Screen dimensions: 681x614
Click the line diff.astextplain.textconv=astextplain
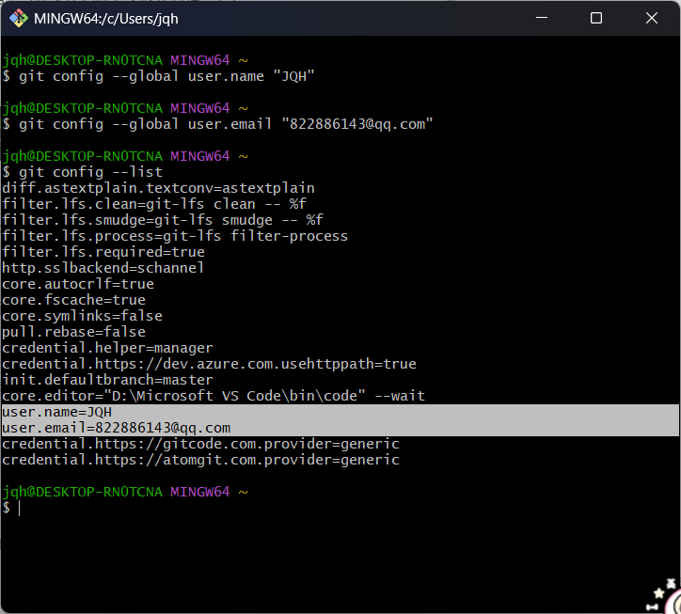tap(159, 188)
